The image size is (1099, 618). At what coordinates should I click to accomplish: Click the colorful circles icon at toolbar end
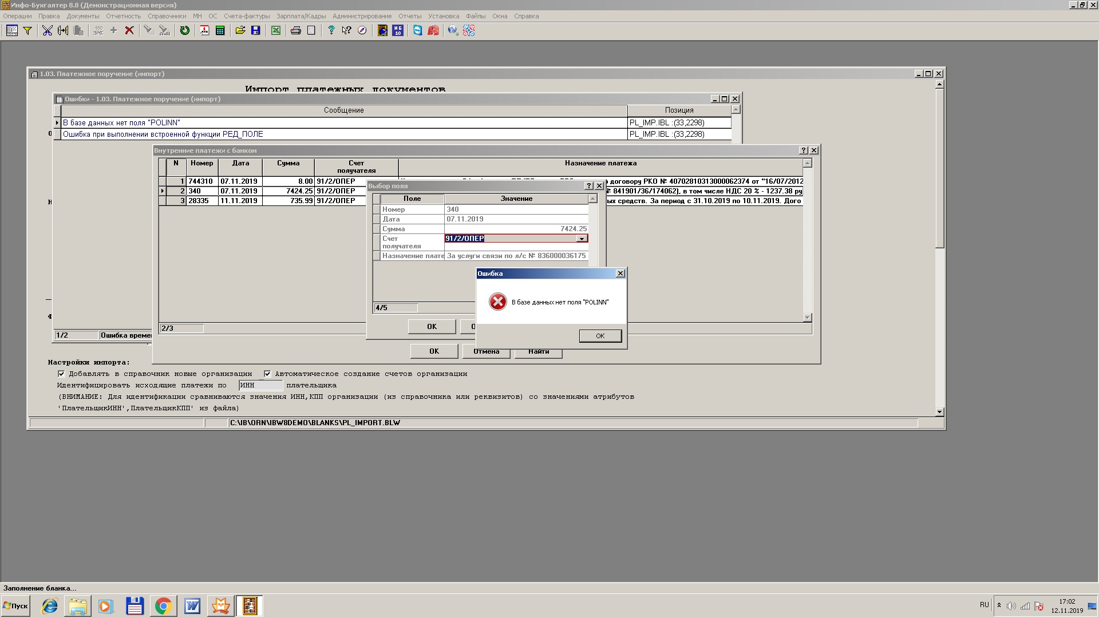click(469, 30)
